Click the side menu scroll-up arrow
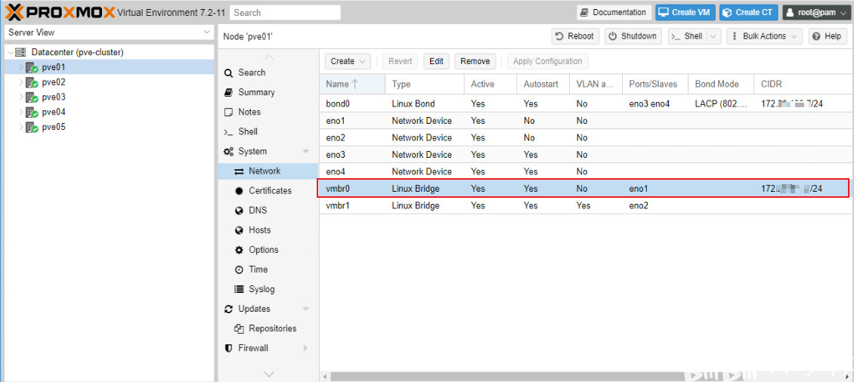 coord(268,57)
